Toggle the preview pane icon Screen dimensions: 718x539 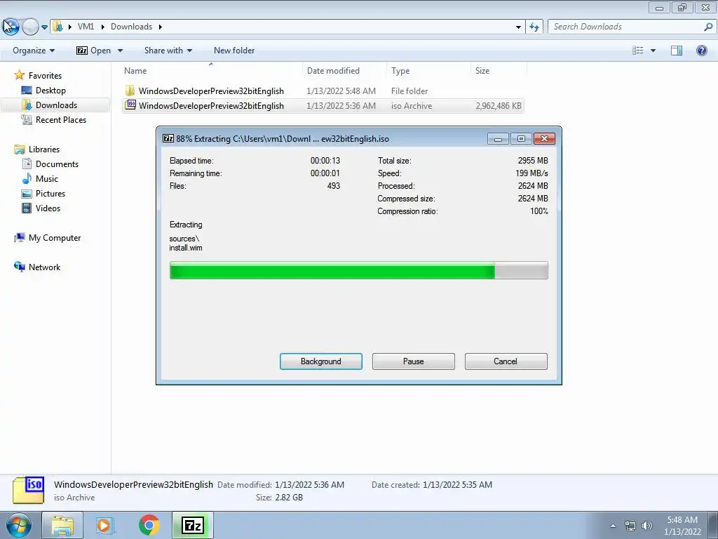[677, 51]
